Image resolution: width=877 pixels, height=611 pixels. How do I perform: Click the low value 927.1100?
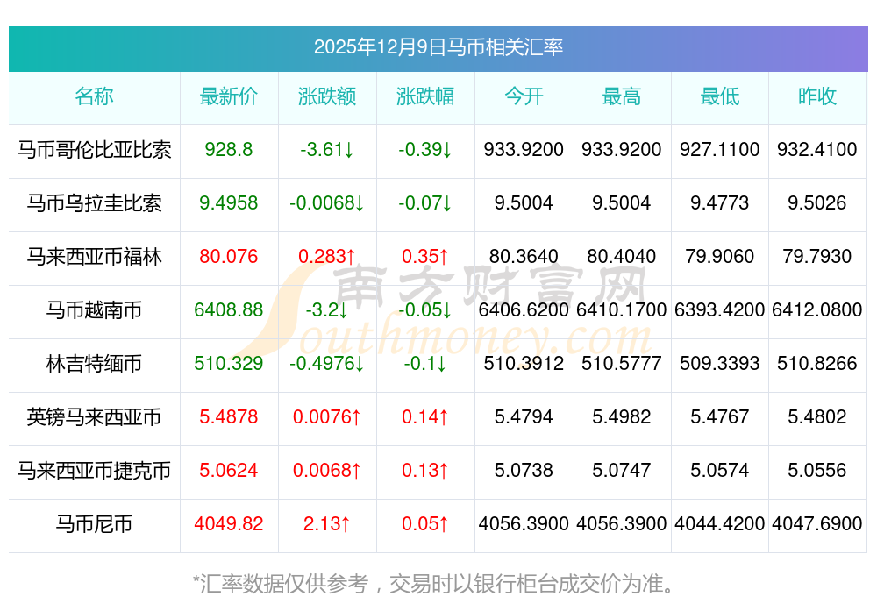coord(720,150)
